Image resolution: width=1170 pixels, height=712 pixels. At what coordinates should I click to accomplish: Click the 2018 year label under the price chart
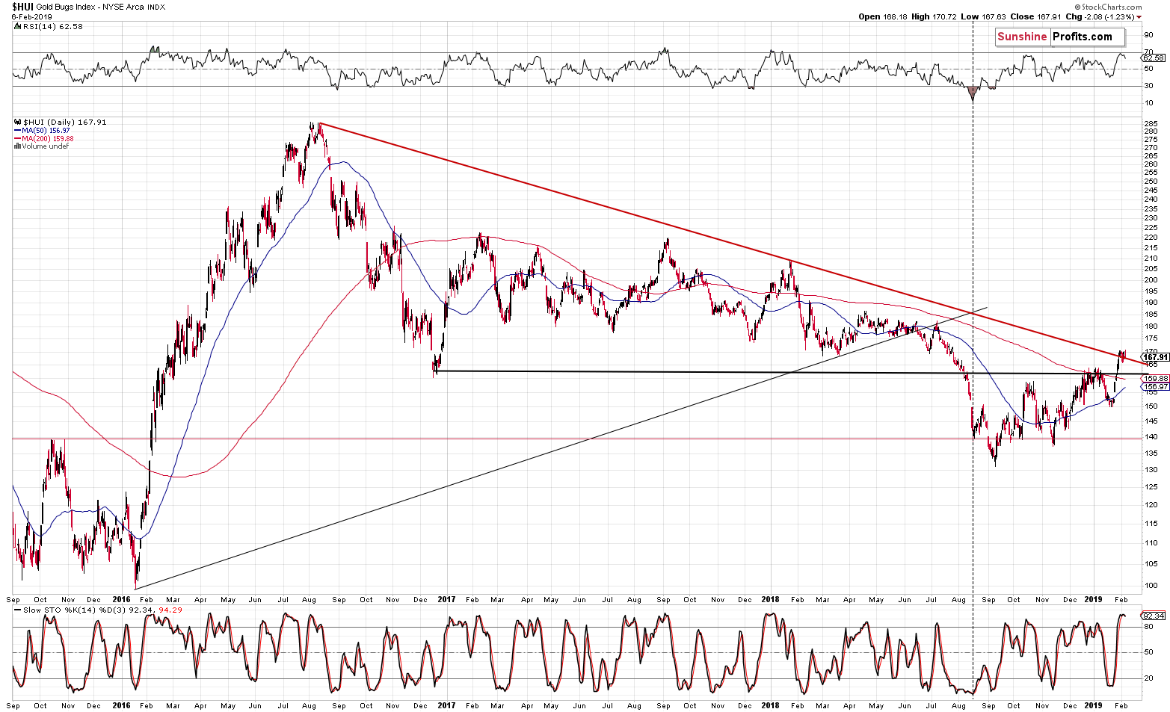(770, 599)
